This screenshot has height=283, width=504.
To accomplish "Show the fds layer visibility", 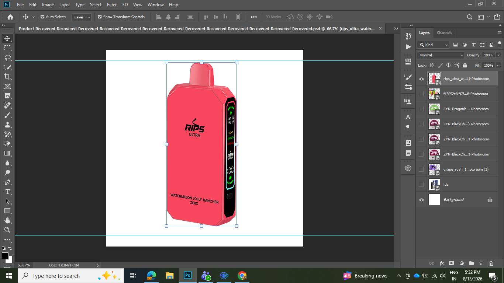I will click(x=421, y=185).
